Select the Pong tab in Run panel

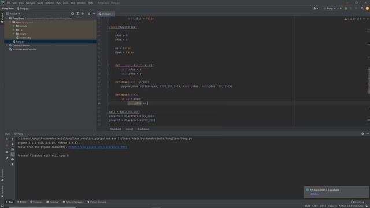pos(20,133)
